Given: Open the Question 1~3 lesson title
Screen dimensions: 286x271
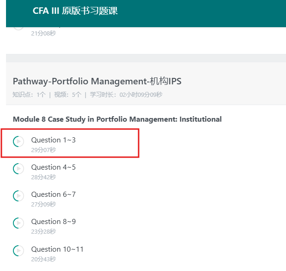Looking at the screenshot, I should coord(53,140).
